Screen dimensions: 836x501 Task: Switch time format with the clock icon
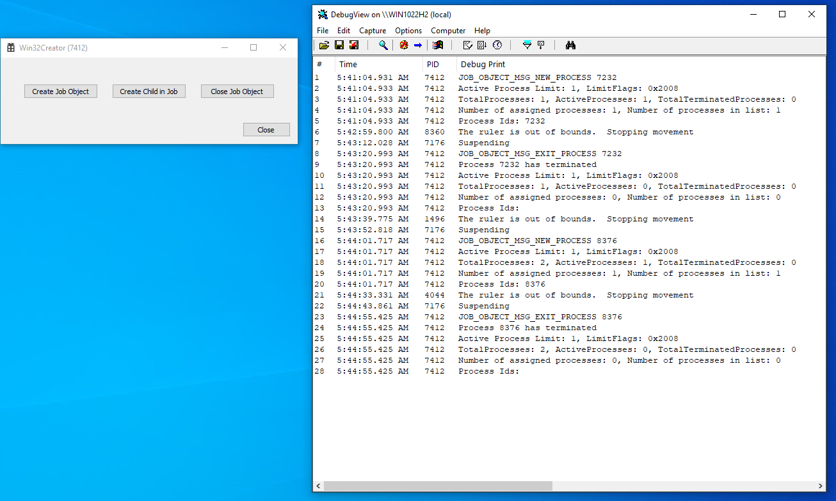tap(497, 45)
